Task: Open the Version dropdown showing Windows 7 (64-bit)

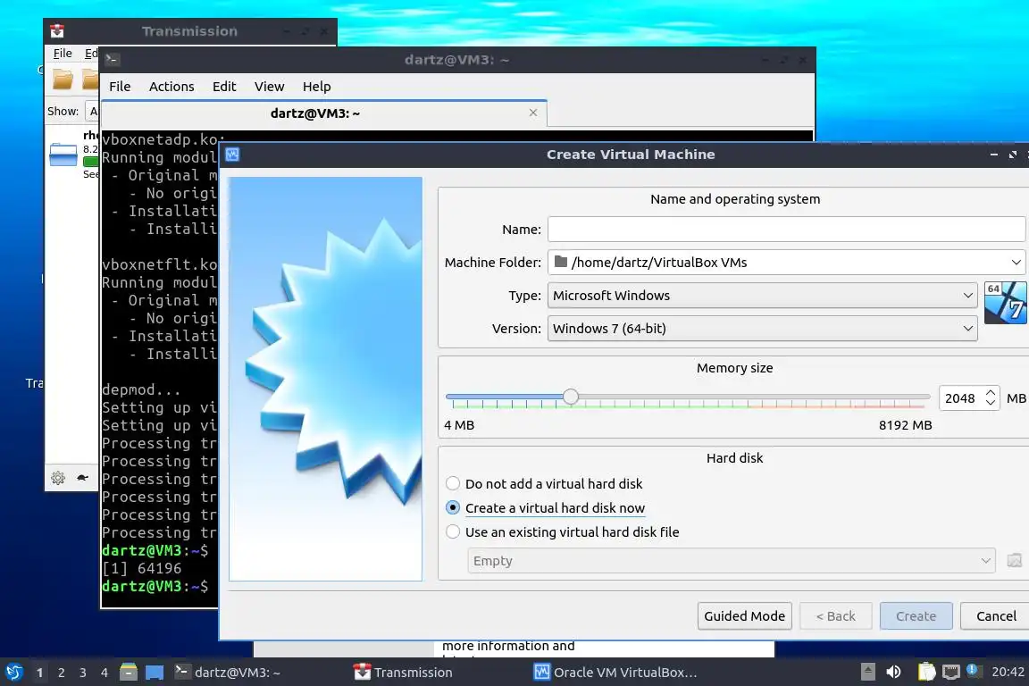Action: (x=763, y=328)
